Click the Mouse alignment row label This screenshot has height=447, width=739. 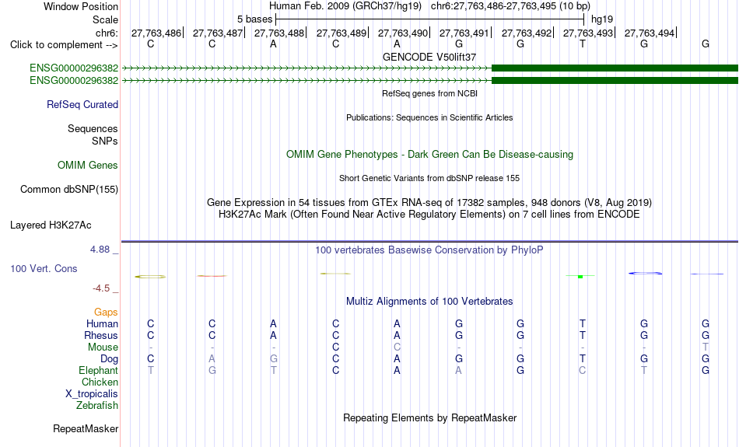click(x=103, y=347)
